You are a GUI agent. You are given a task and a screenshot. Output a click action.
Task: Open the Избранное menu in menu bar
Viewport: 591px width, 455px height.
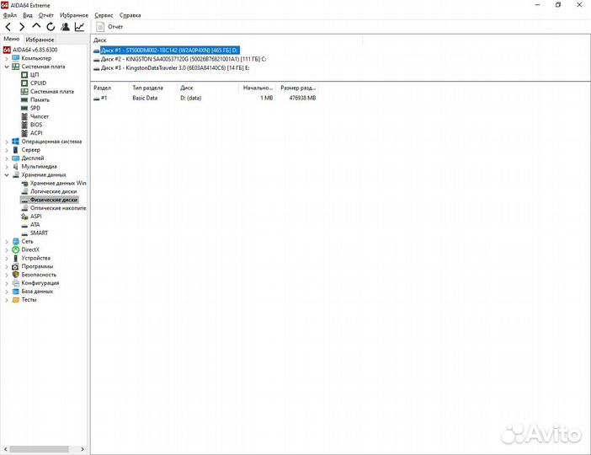click(x=74, y=15)
